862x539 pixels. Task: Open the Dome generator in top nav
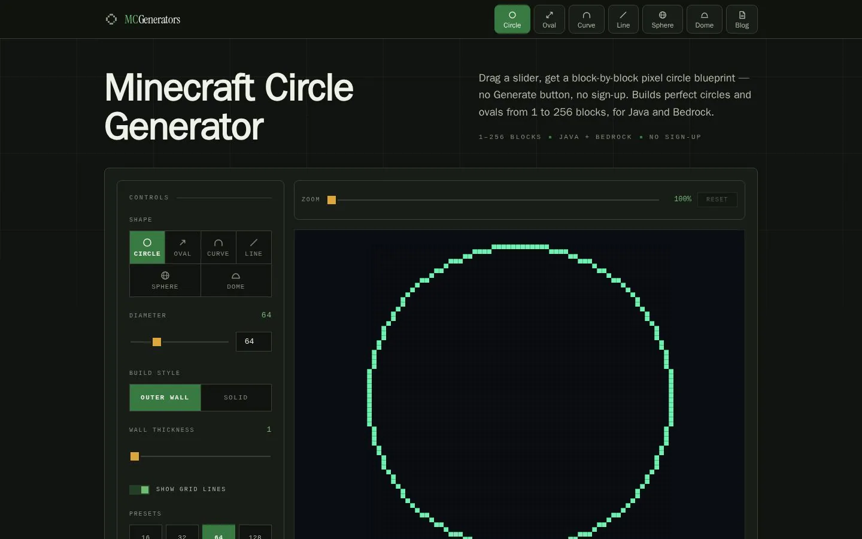tap(704, 19)
